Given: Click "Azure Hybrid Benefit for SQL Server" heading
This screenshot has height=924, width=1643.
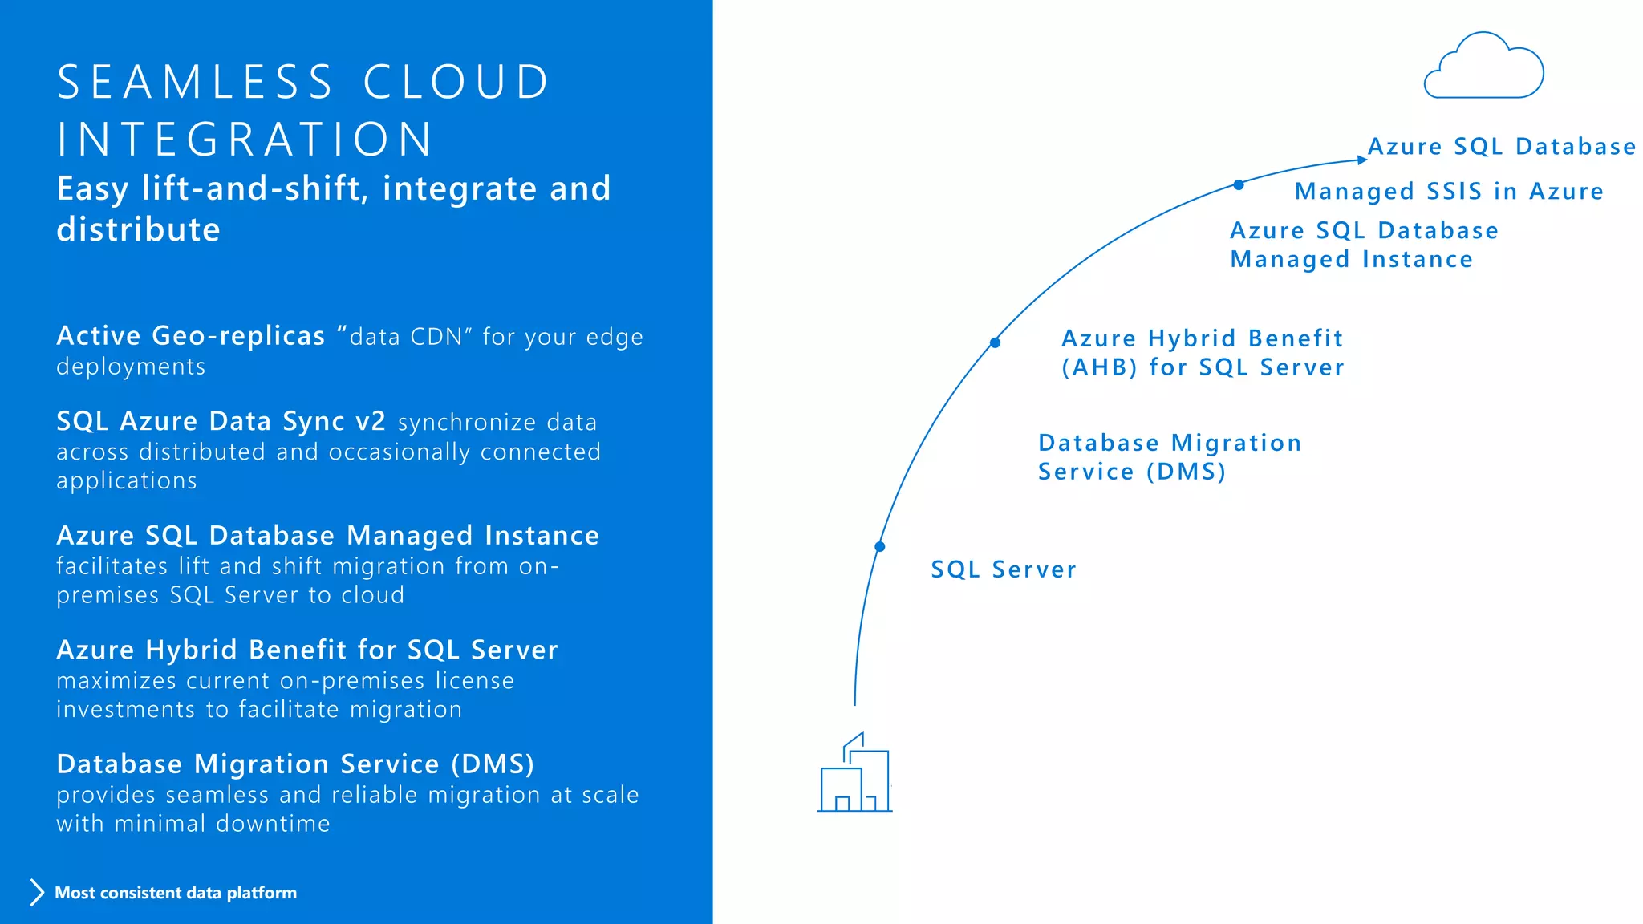Looking at the screenshot, I should [x=307, y=650].
